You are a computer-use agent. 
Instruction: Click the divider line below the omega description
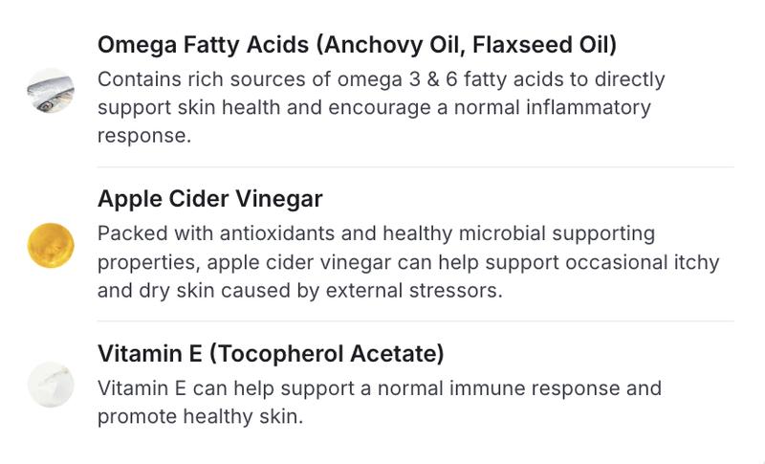(x=415, y=167)
